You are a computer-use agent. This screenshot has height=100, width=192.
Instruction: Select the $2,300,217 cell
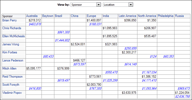127,52
